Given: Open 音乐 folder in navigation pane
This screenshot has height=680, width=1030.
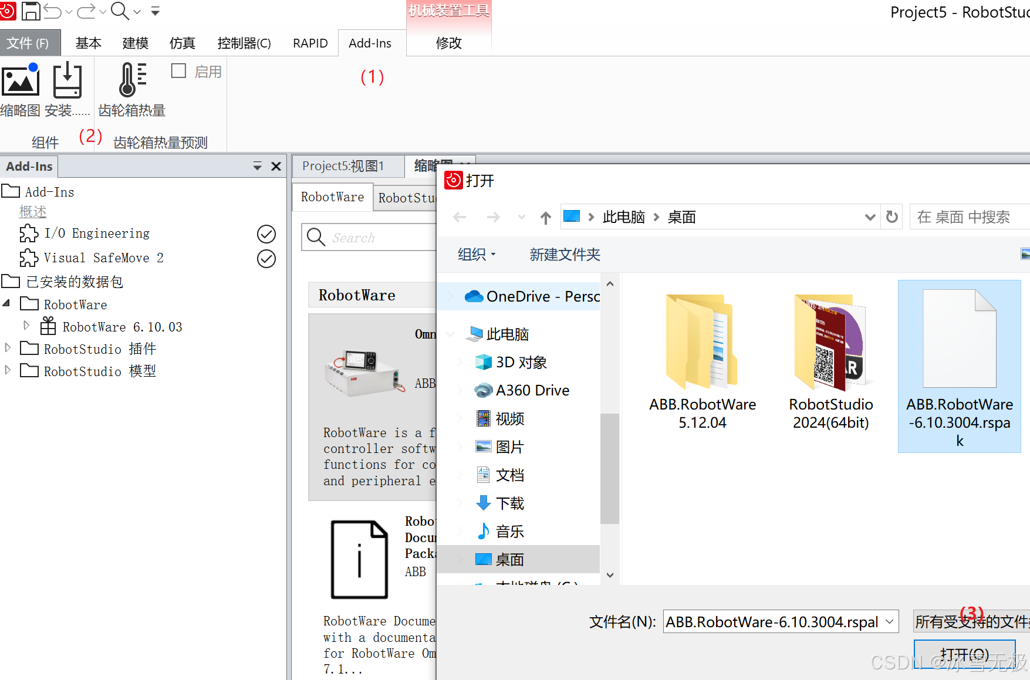Looking at the screenshot, I should pyautogui.click(x=499, y=532).
